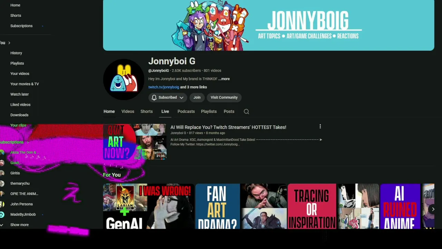Open Subscriptions in left sidebar

(x=21, y=26)
